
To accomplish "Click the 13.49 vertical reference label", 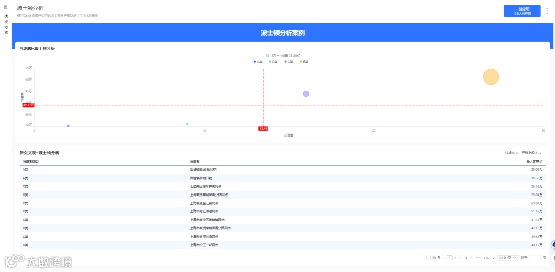I will click(263, 128).
